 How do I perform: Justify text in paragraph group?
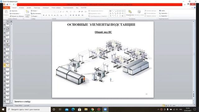pyautogui.click(x=79, y=15)
